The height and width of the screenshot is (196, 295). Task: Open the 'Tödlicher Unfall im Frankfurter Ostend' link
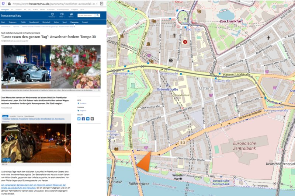click(x=33, y=118)
